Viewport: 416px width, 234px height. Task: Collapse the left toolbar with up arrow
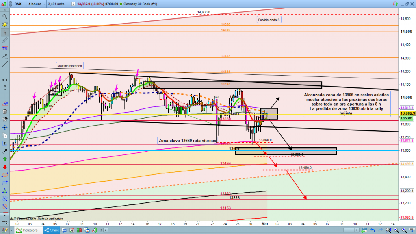tap(4, 10)
